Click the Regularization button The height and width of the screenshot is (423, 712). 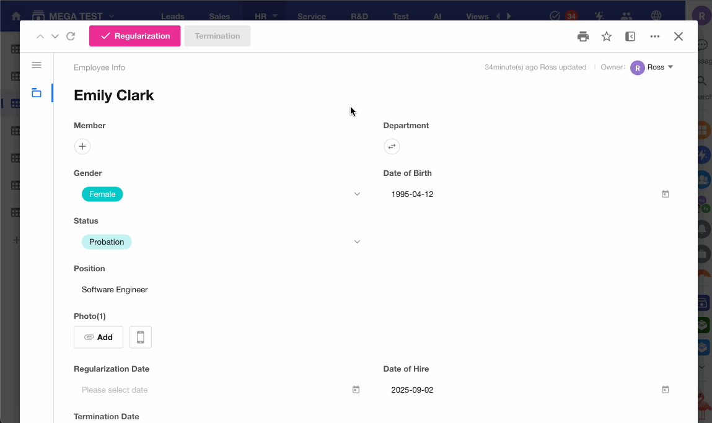[x=135, y=36]
